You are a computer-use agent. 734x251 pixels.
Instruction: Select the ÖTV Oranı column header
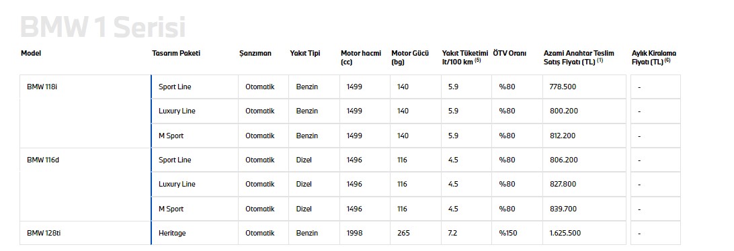tap(509, 53)
